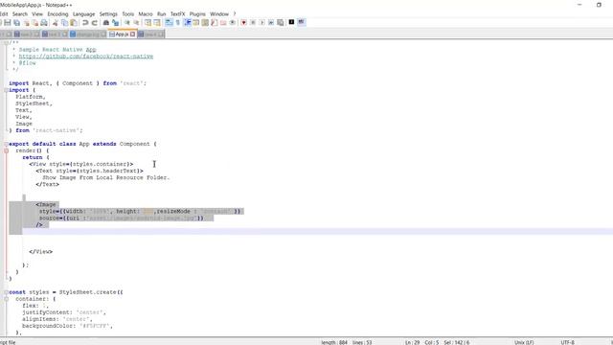
Task: Click the Stop recording macro icon
Action: (253, 23)
